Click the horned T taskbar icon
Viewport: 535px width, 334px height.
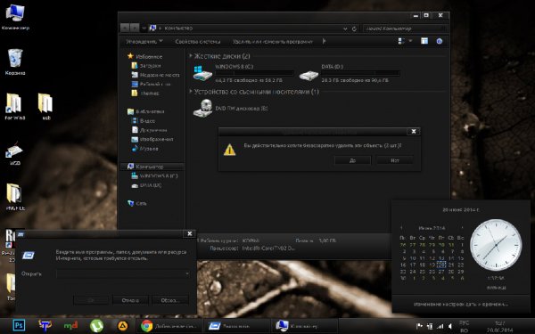45,326
